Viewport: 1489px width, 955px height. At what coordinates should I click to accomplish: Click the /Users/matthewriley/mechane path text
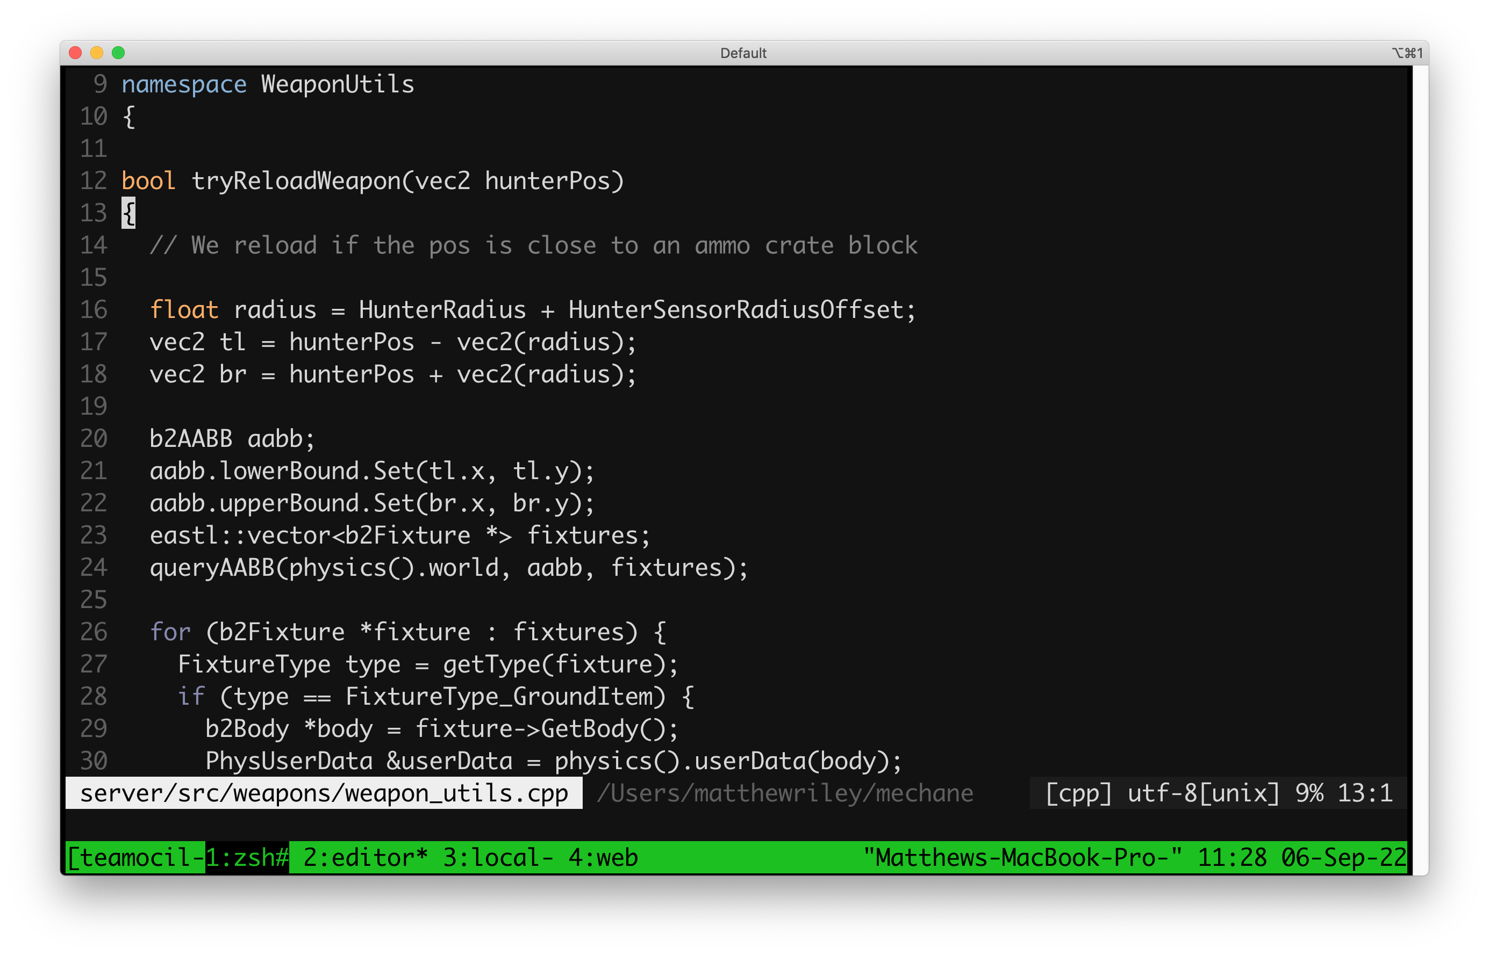[785, 793]
